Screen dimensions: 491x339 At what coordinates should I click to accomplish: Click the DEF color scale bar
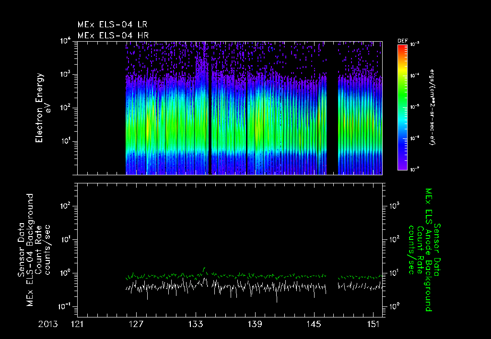click(402, 108)
